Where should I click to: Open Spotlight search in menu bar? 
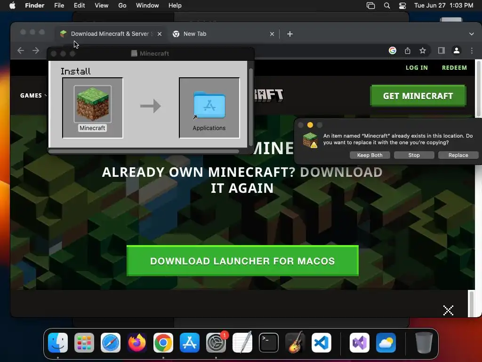coord(387,6)
